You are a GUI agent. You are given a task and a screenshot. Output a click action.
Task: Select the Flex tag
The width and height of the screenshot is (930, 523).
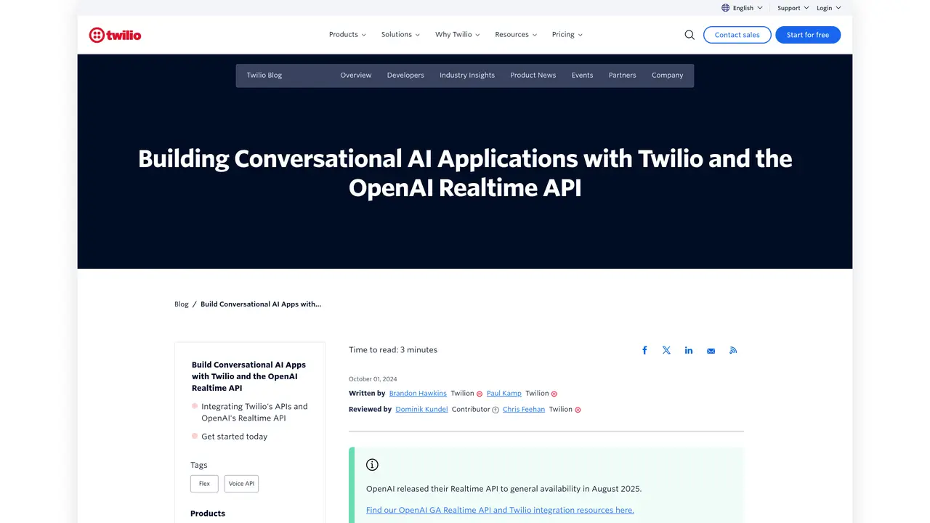204,484
